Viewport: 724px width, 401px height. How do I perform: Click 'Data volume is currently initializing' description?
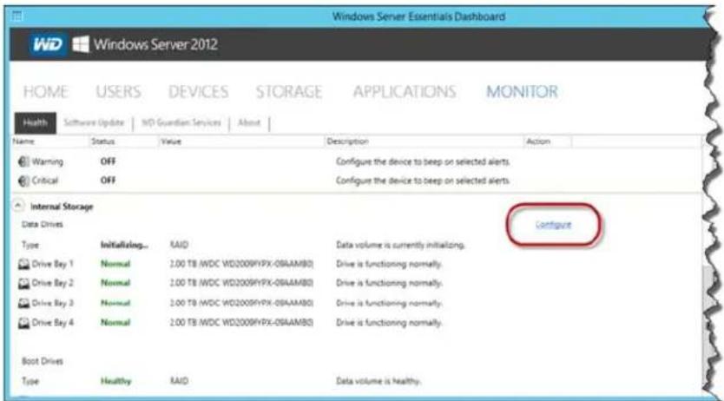(400, 245)
